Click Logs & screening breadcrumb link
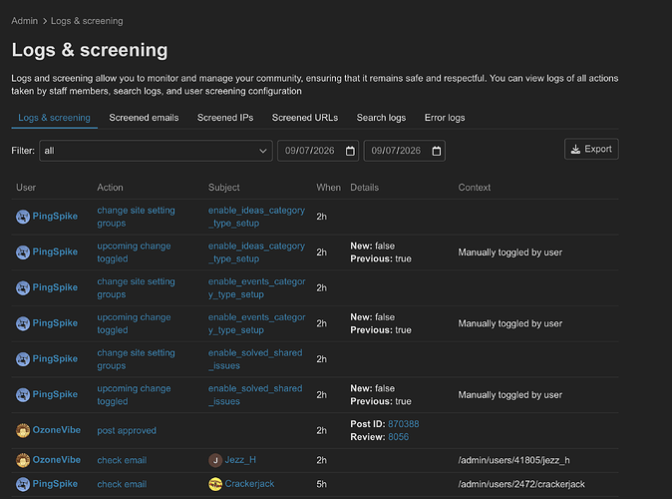 coord(87,21)
